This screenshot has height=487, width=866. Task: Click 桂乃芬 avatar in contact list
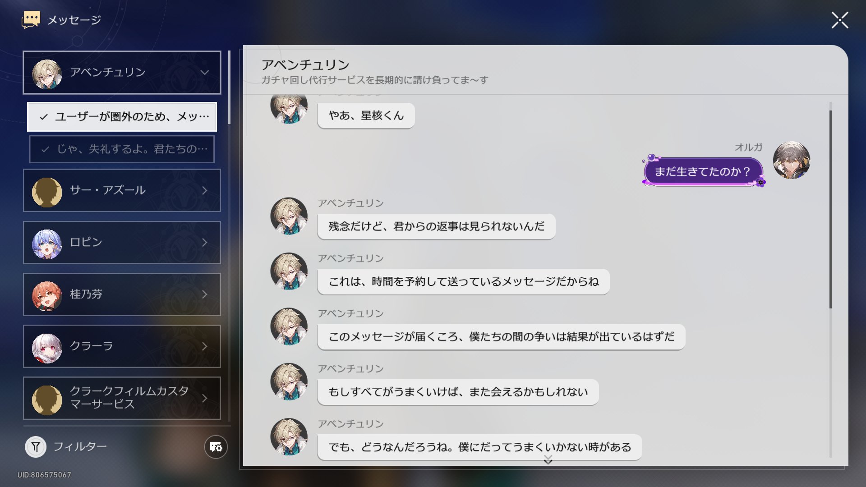(47, 296)
